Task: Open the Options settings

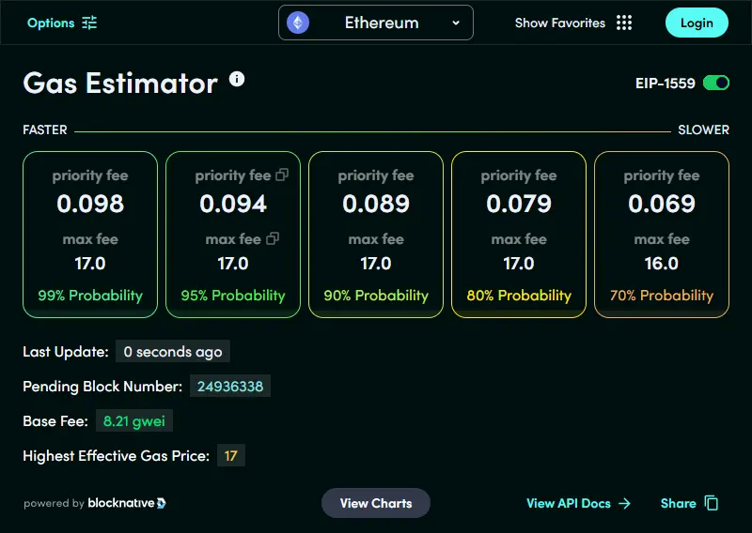Action: tap(62, 23)
